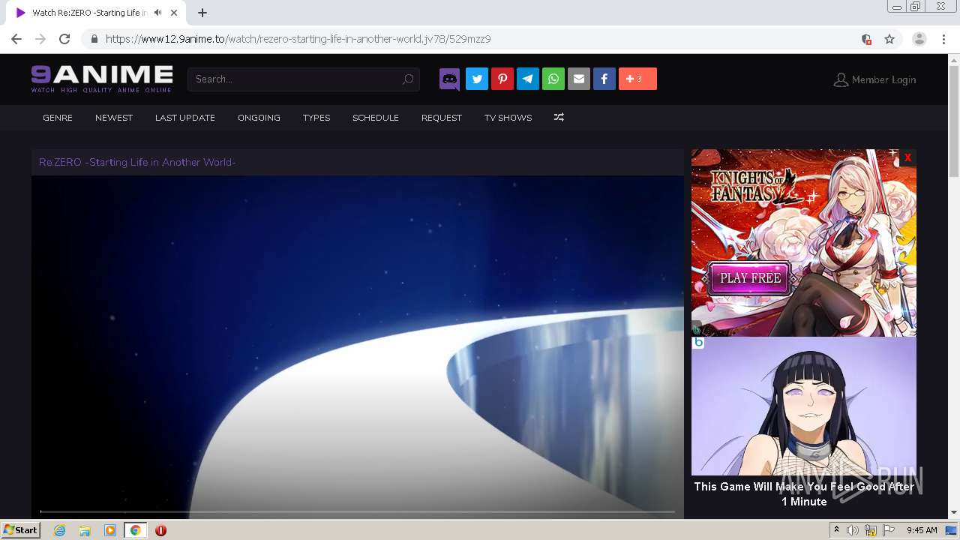Launch Internet Explorer from the taskbar
Image resolution: width=960 pixels, height=540 pixels.
[x=60, y=530]
